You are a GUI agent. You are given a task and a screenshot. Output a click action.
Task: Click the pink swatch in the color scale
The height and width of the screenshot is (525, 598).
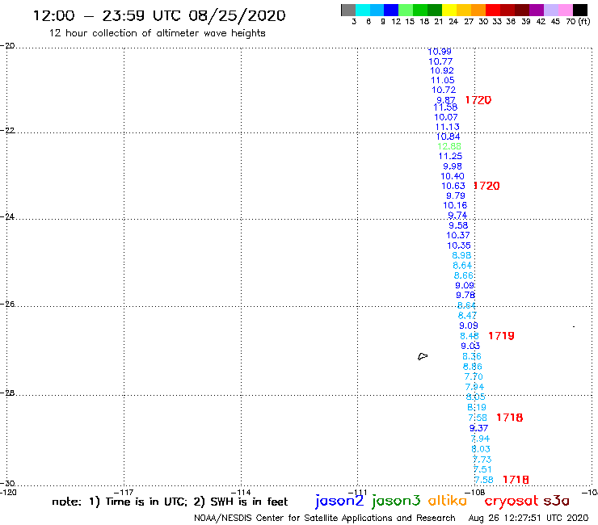pyautogui.click(x=565, y=10)
